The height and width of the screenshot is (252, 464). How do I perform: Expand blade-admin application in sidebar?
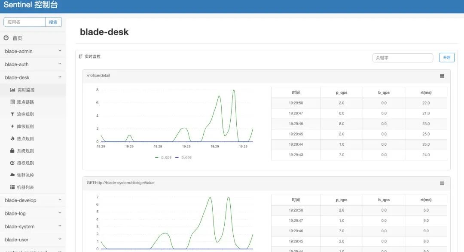point(33,51)
